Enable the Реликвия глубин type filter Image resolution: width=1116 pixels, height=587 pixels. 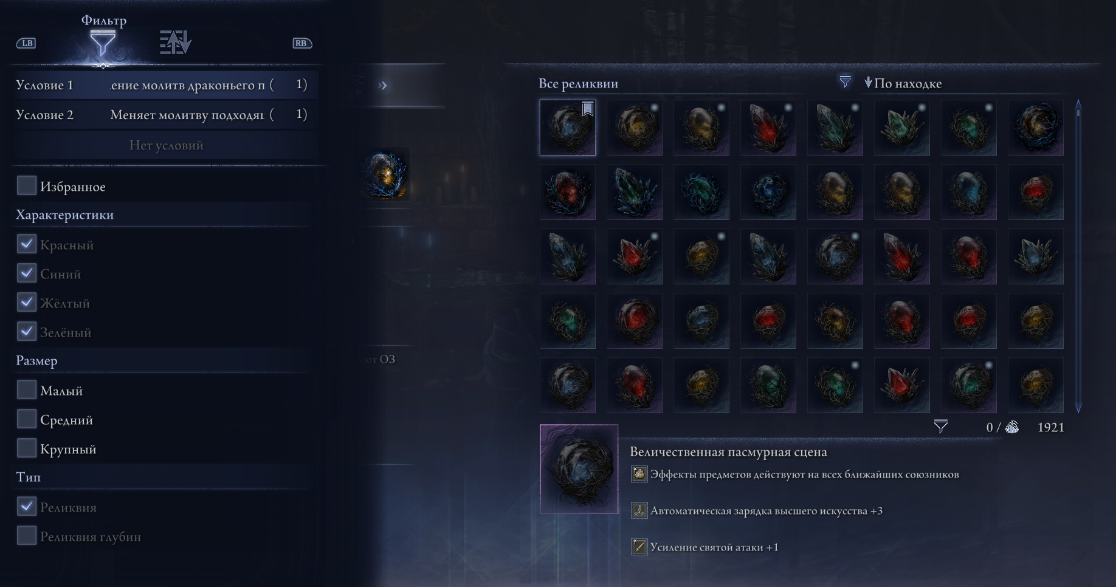click(27, 535)
